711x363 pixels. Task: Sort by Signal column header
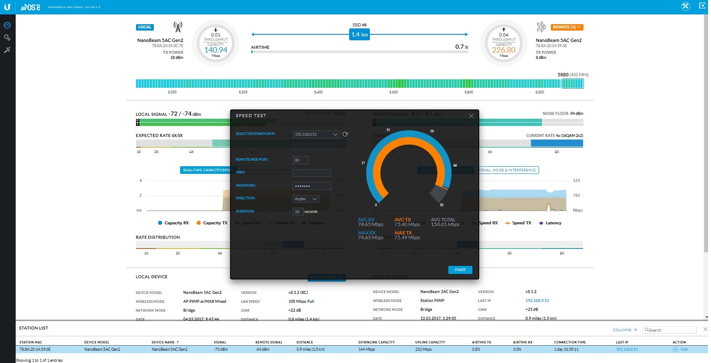coord(220,342)
